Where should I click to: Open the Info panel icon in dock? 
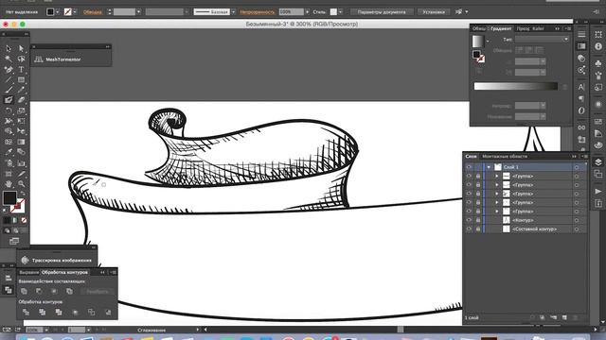click(598, 46)
